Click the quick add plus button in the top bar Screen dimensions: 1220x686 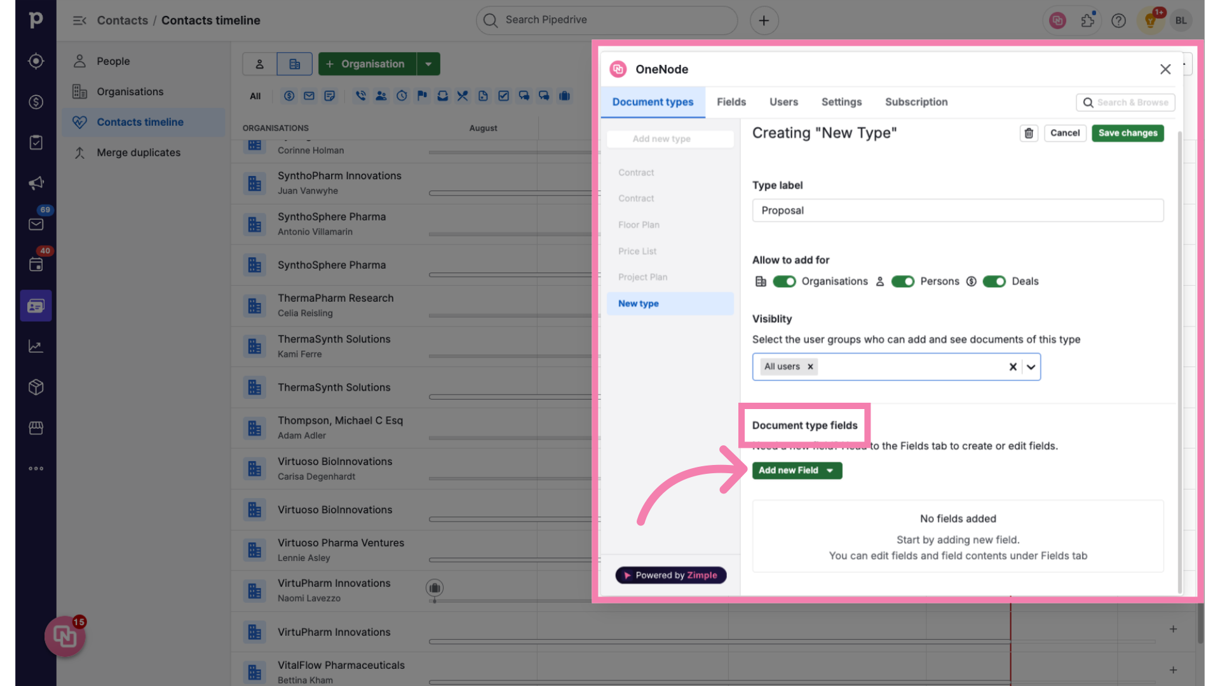click(764, 20)
